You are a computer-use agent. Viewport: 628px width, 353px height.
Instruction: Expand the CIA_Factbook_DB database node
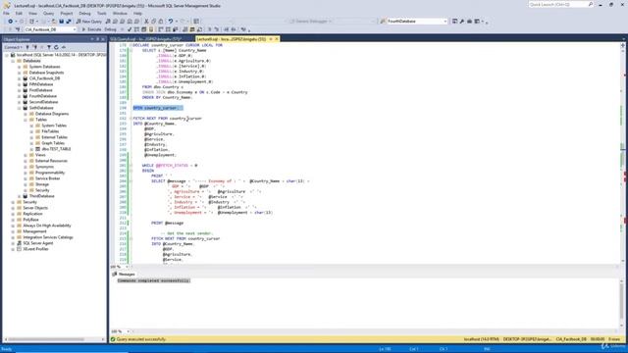pos(20,78)
